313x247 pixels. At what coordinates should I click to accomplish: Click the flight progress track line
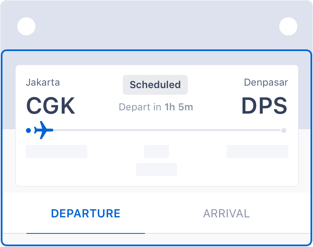(x=167, y=130)
